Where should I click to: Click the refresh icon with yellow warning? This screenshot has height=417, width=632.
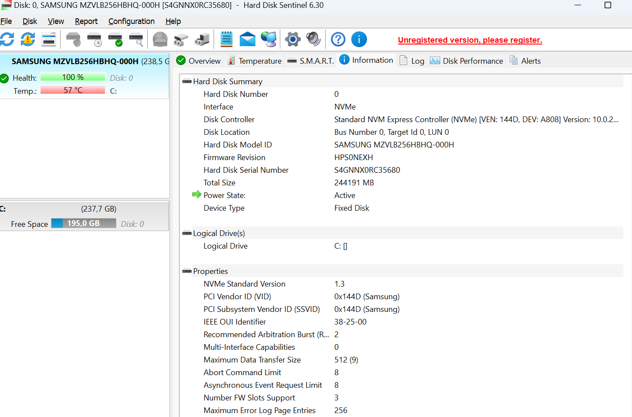[x=28, y=39]
